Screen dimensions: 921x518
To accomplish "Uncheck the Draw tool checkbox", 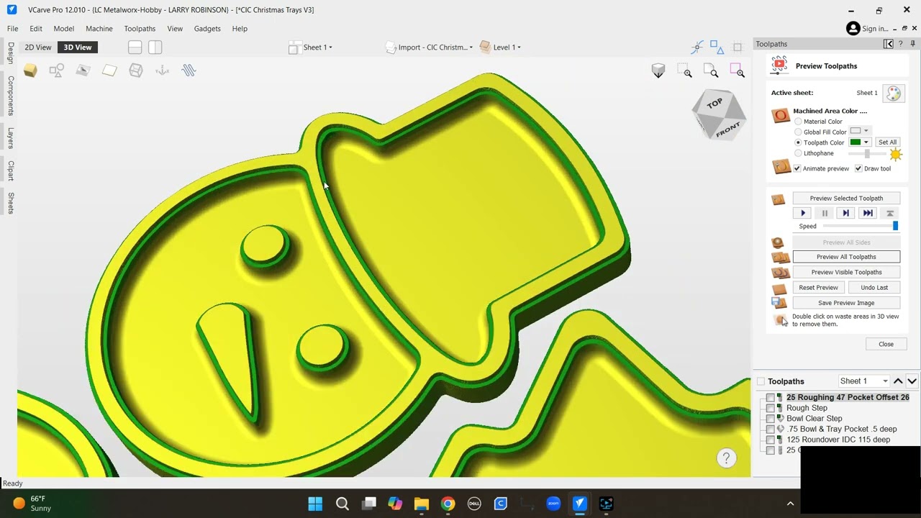I will click(x=858, y=168).
